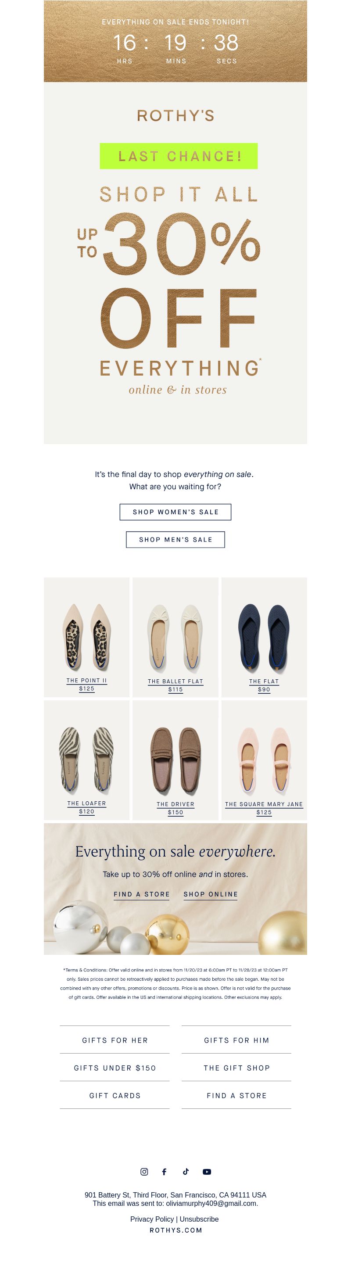This screenshot has height=1280, width=351.
Task: Open the Instagram icon link
Action: click(x=144, y=1172)
